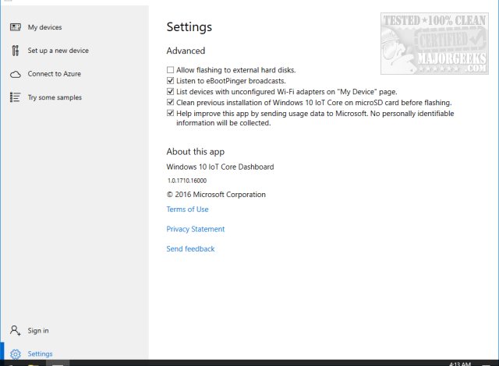
Task: Enable Allow flashing to external hard disks
Action: tap(170, 70)
